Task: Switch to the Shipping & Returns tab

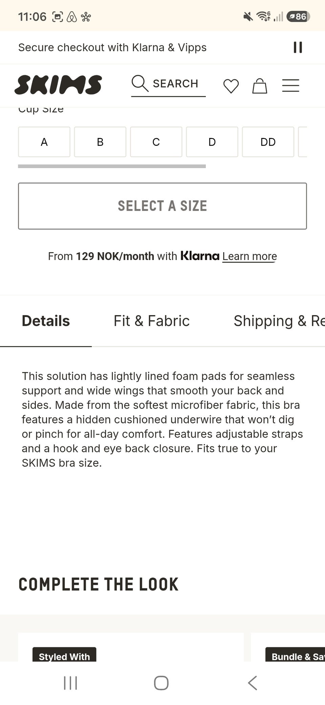Action: point(279,321)
